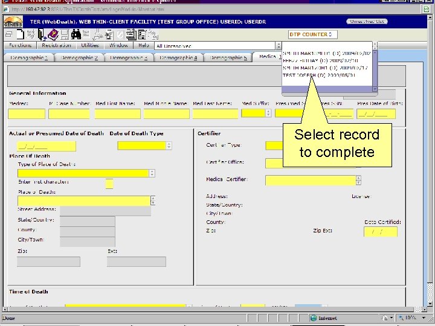
Task: Open the Type of Place of Death dropdown
Action: [152, 173]
